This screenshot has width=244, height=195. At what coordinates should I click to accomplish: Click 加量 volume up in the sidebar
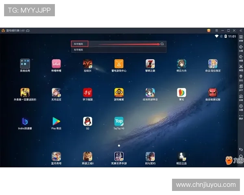pos(241,48)
